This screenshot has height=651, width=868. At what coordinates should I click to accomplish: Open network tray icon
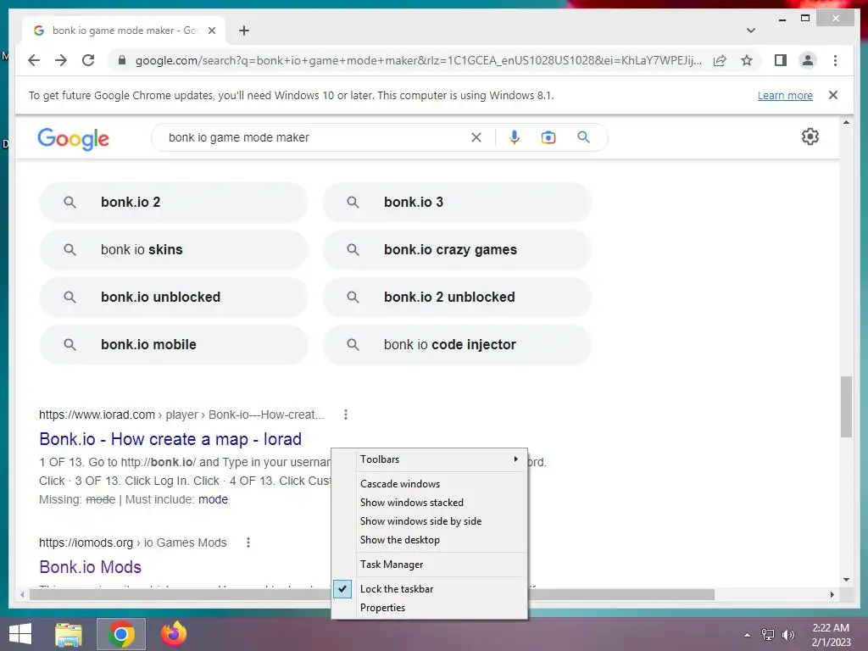pyautogui.click(x=768, y=635)
